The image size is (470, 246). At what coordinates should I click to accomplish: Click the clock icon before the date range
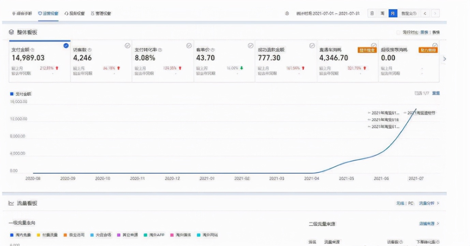click(x=287, y=14)
